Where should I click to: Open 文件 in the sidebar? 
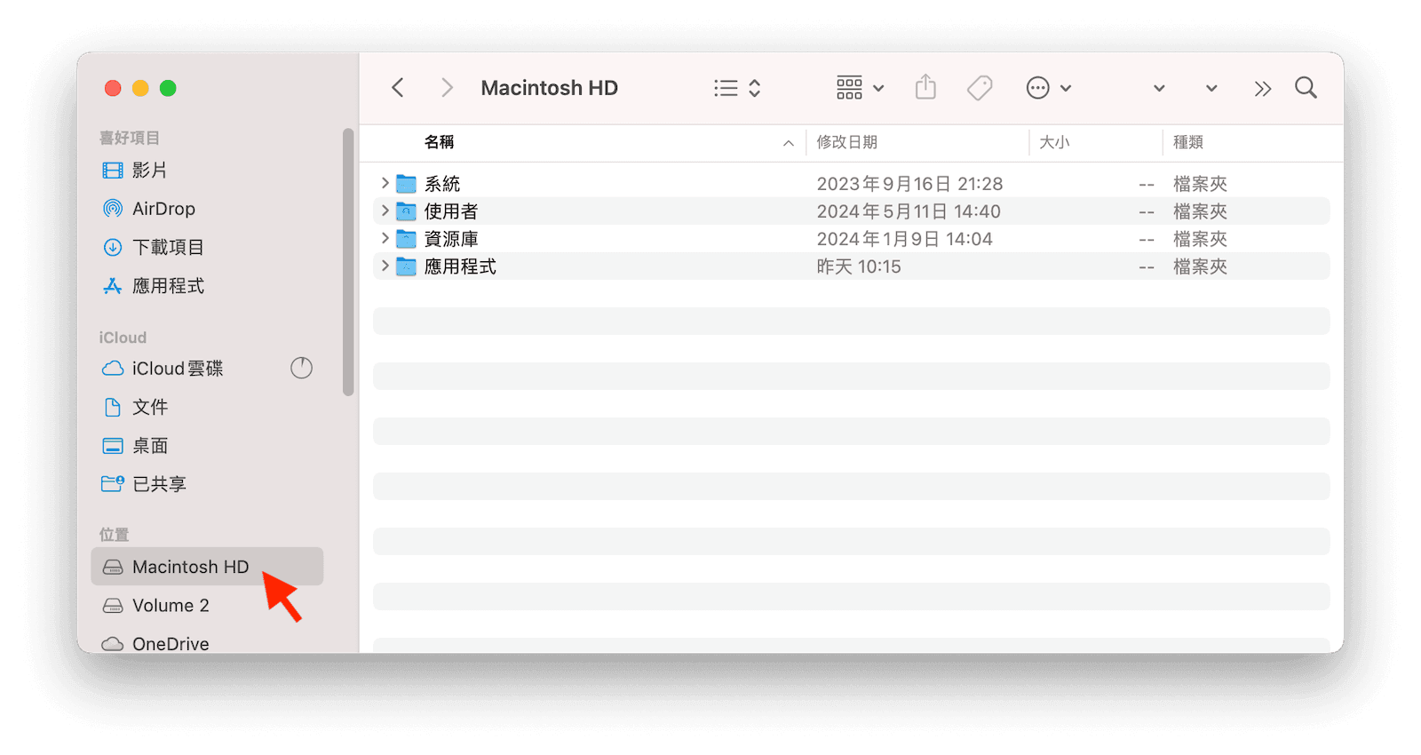207,407
